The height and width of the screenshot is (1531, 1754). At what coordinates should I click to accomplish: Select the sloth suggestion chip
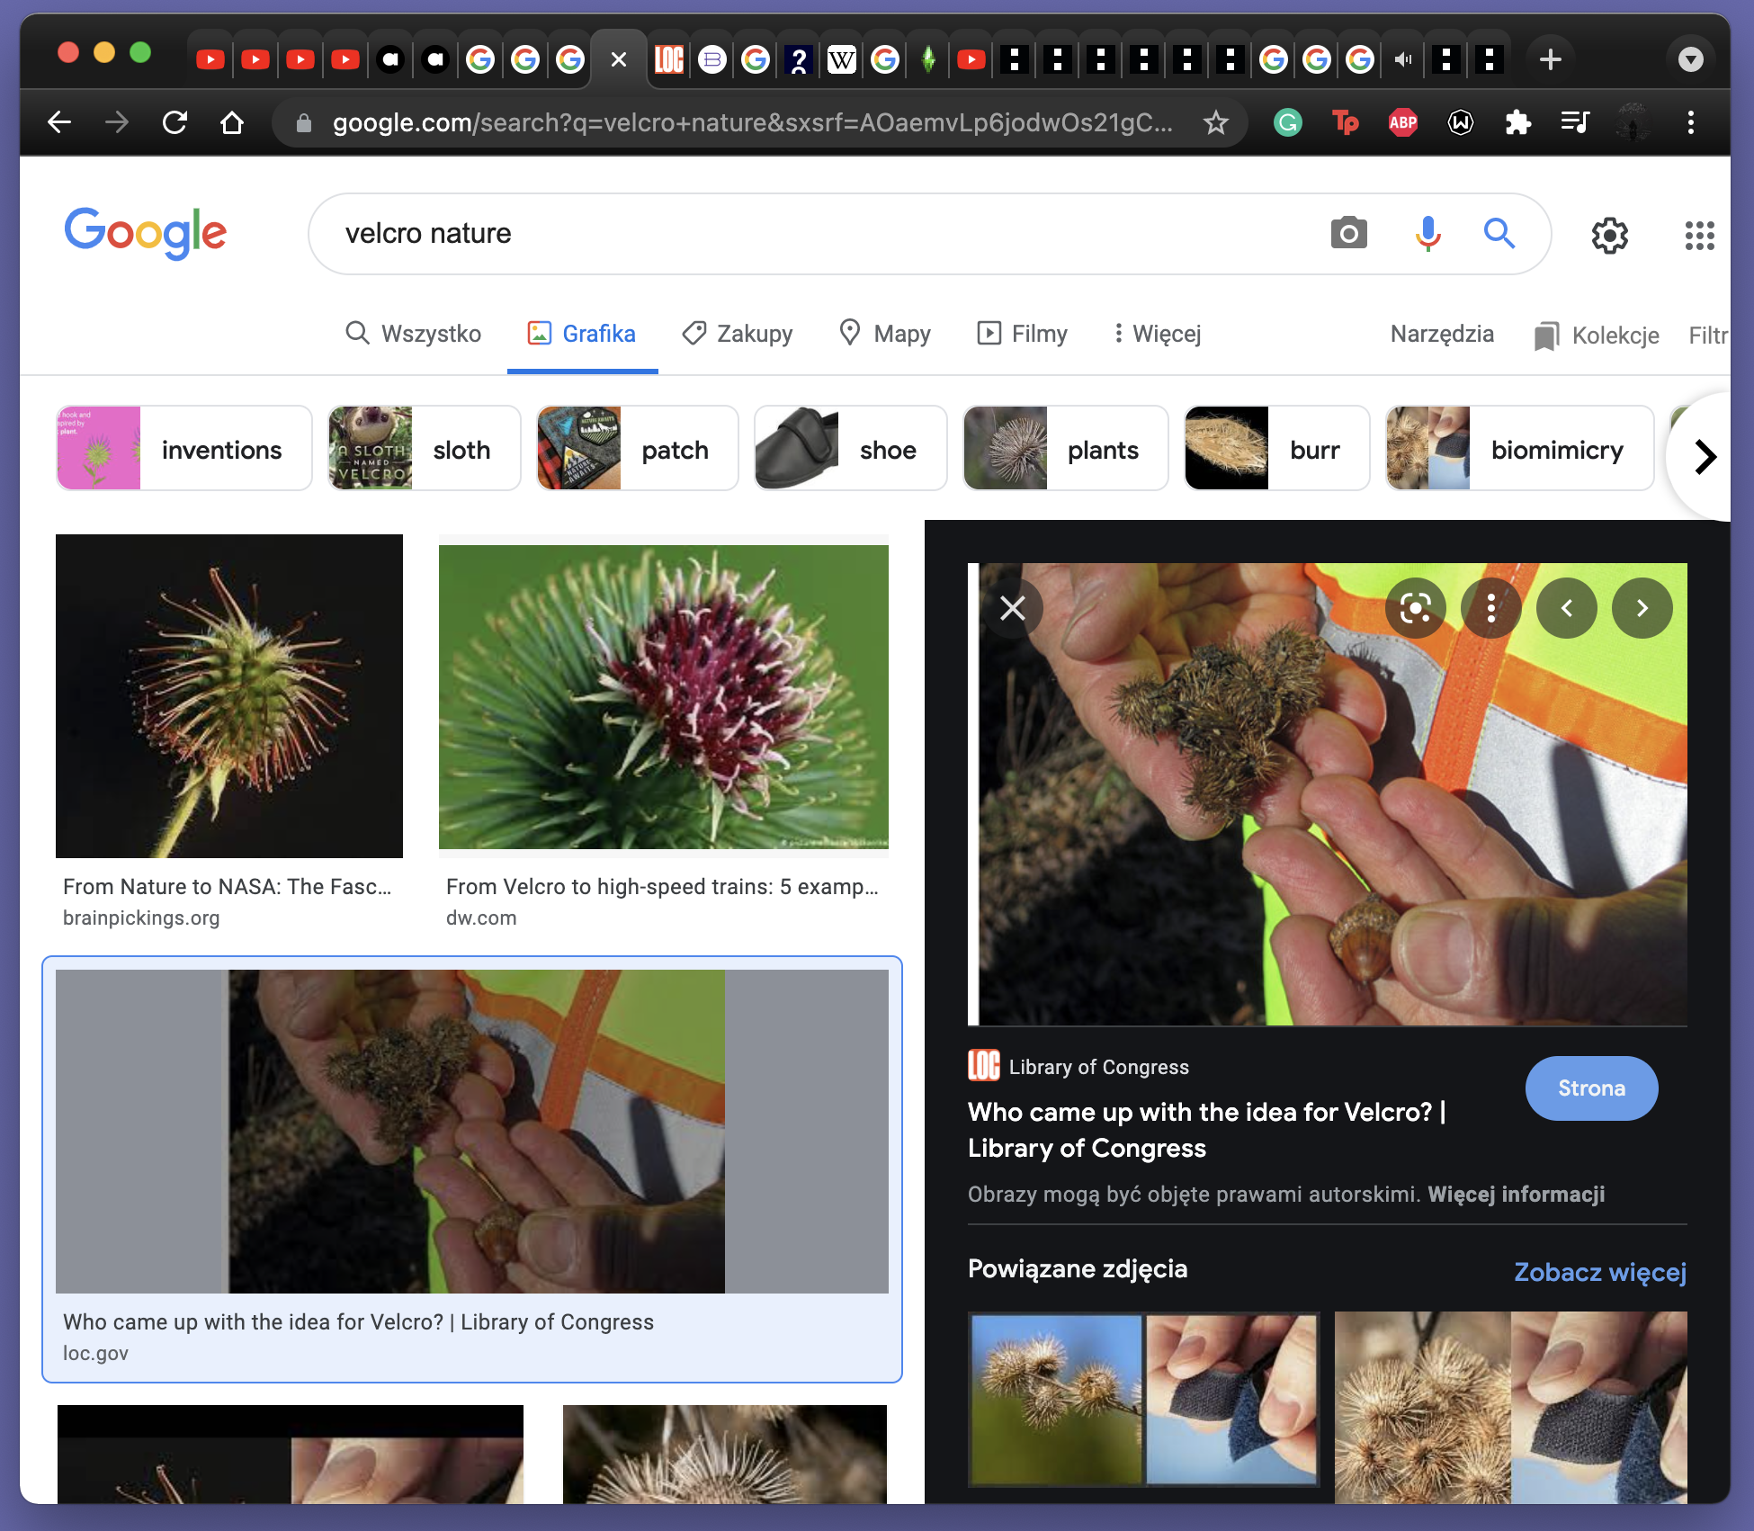pos(424,448)
